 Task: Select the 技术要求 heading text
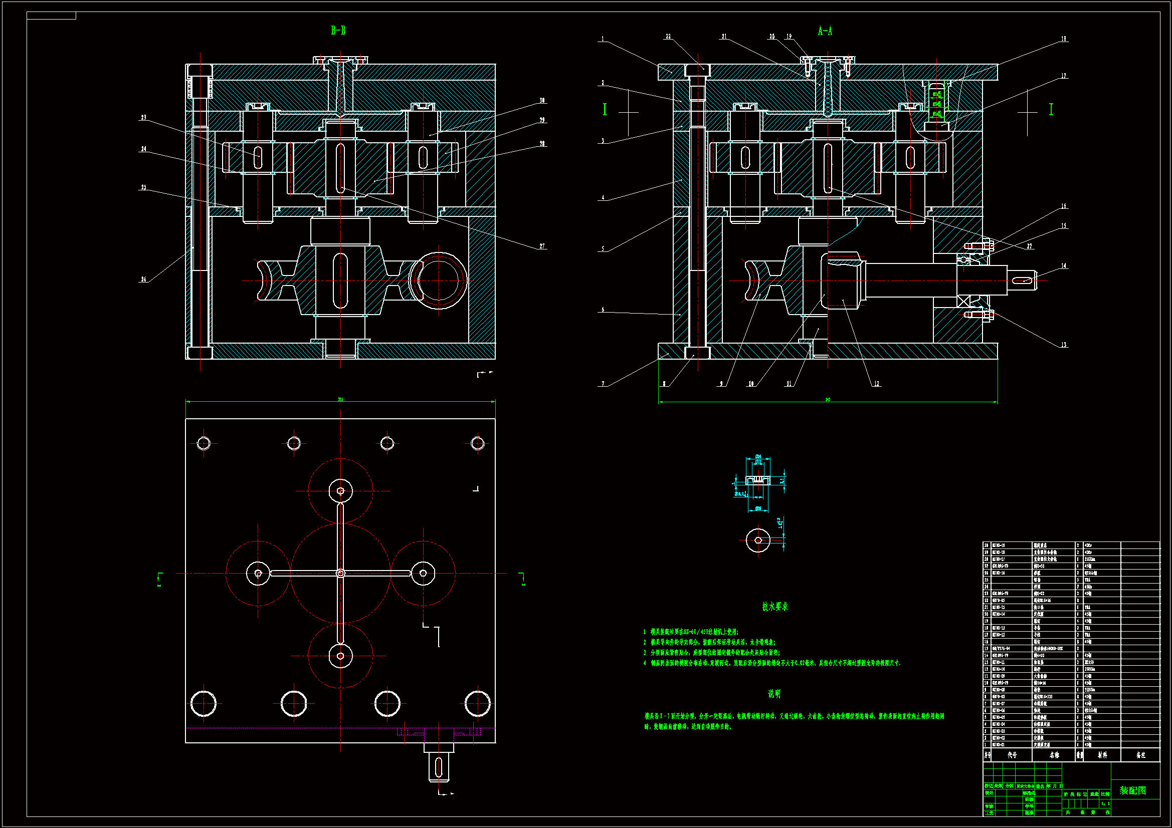[x=775, y=607]
